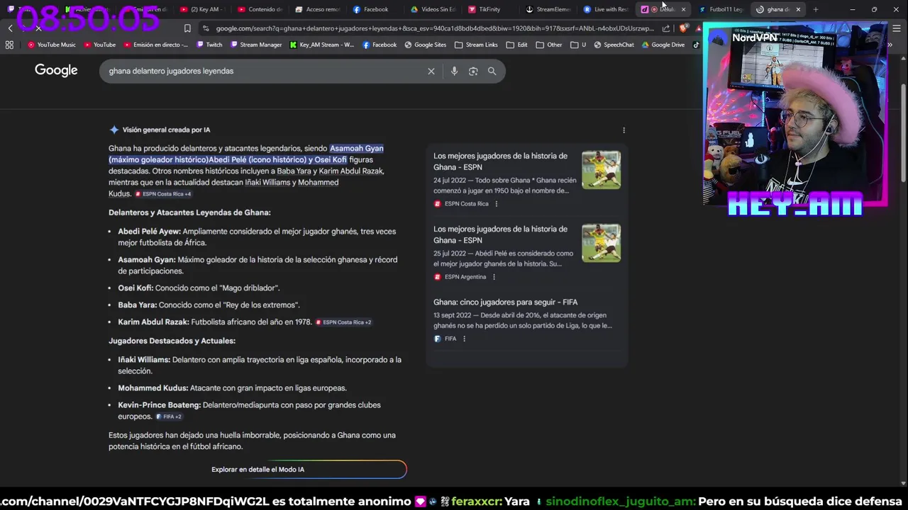Viewport: 908px width, 510px height.
Task: Open the Google logo homepage
Action: (56, 70)
